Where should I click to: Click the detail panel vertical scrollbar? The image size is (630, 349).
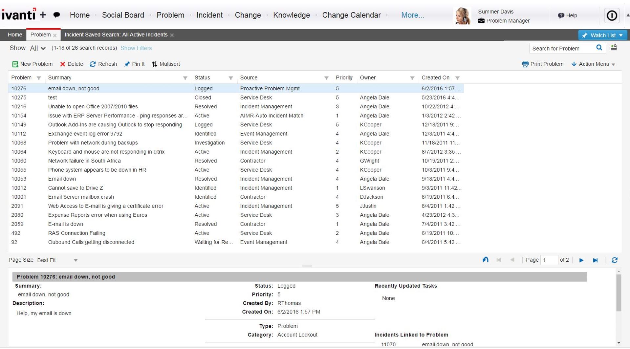point(619,293)
